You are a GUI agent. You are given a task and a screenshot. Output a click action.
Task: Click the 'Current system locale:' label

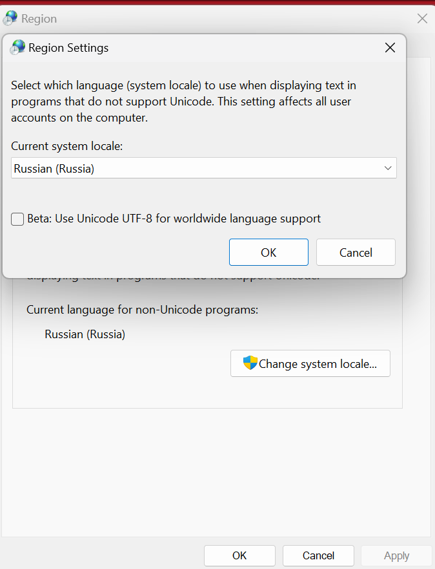pos(66,146)
